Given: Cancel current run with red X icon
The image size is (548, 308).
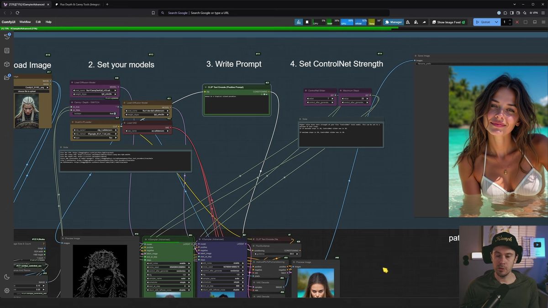Looking at the screenshot, I should pos(517,22).
